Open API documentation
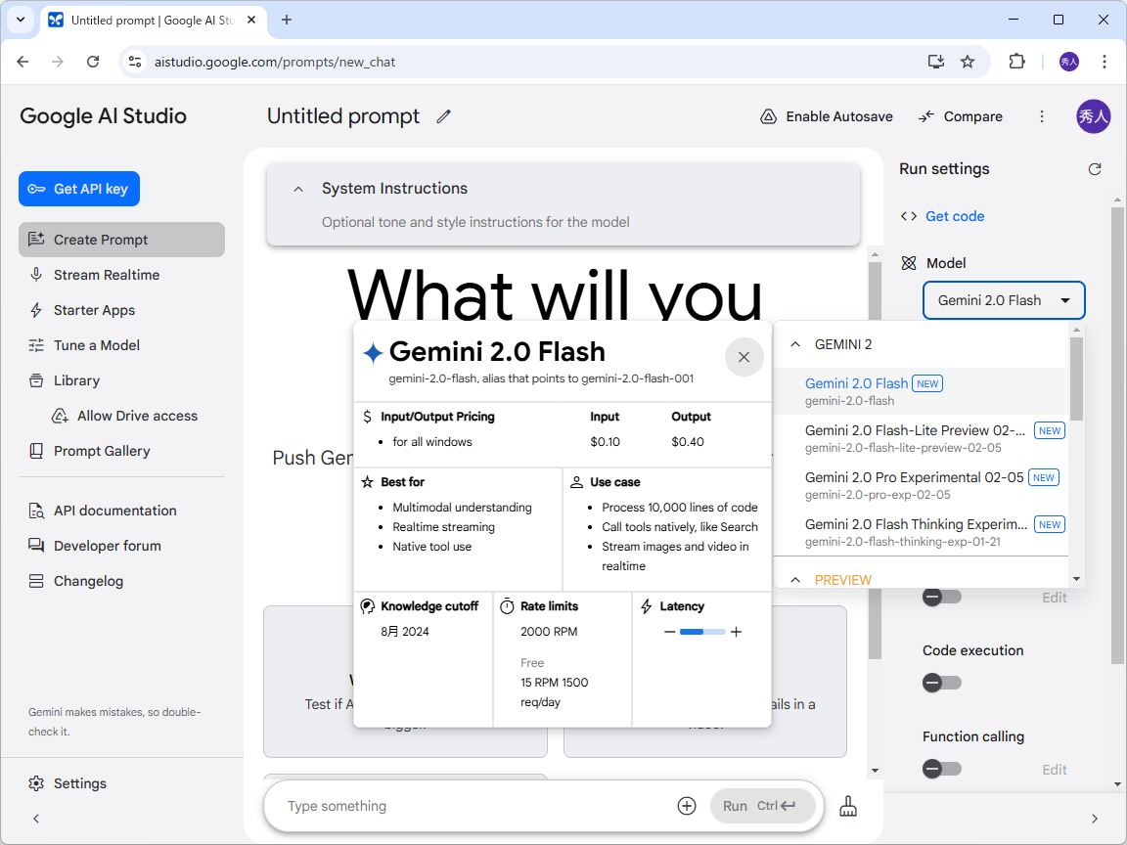 click(x=113, y=511)
